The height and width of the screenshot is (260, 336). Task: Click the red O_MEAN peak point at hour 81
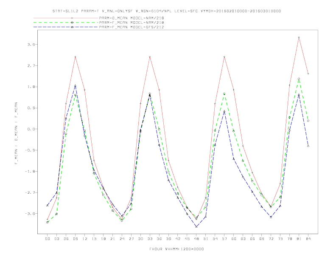pos(299,37)
